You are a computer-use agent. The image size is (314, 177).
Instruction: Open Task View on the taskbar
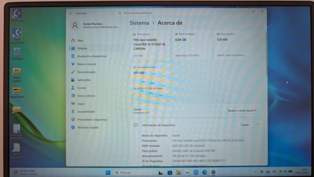tap(160, 173)
